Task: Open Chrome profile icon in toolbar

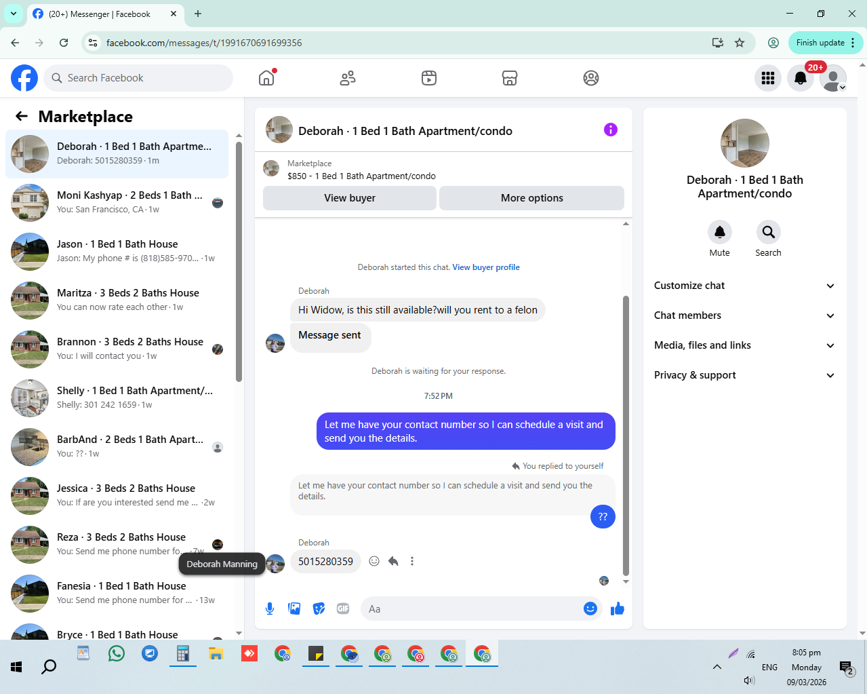Action: [x=773, y=43]
